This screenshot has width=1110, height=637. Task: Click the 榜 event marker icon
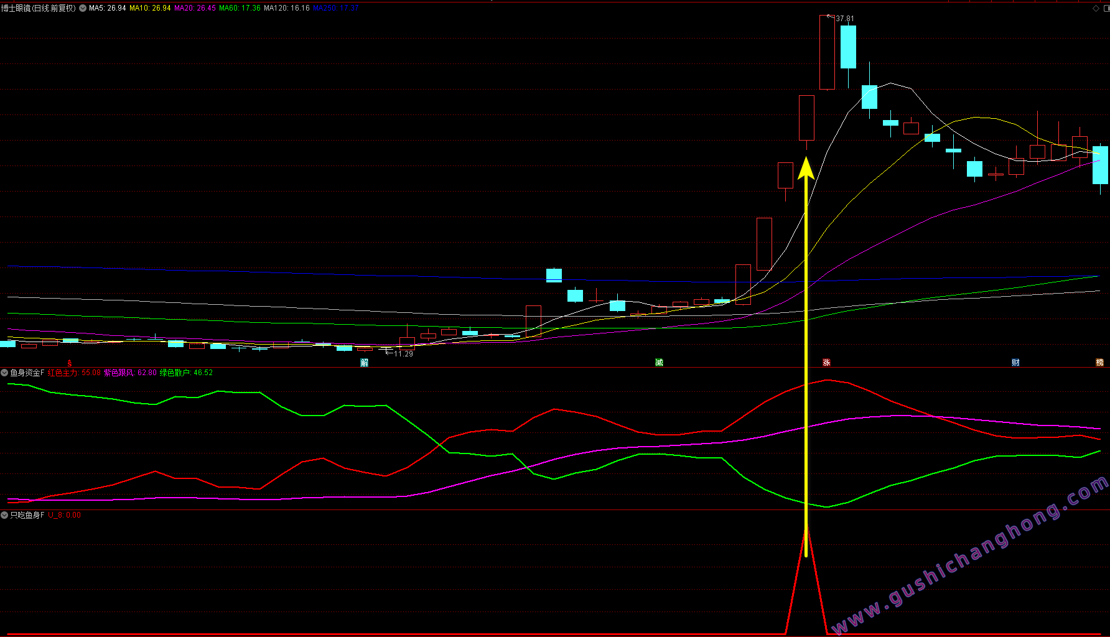point(1099,363)
